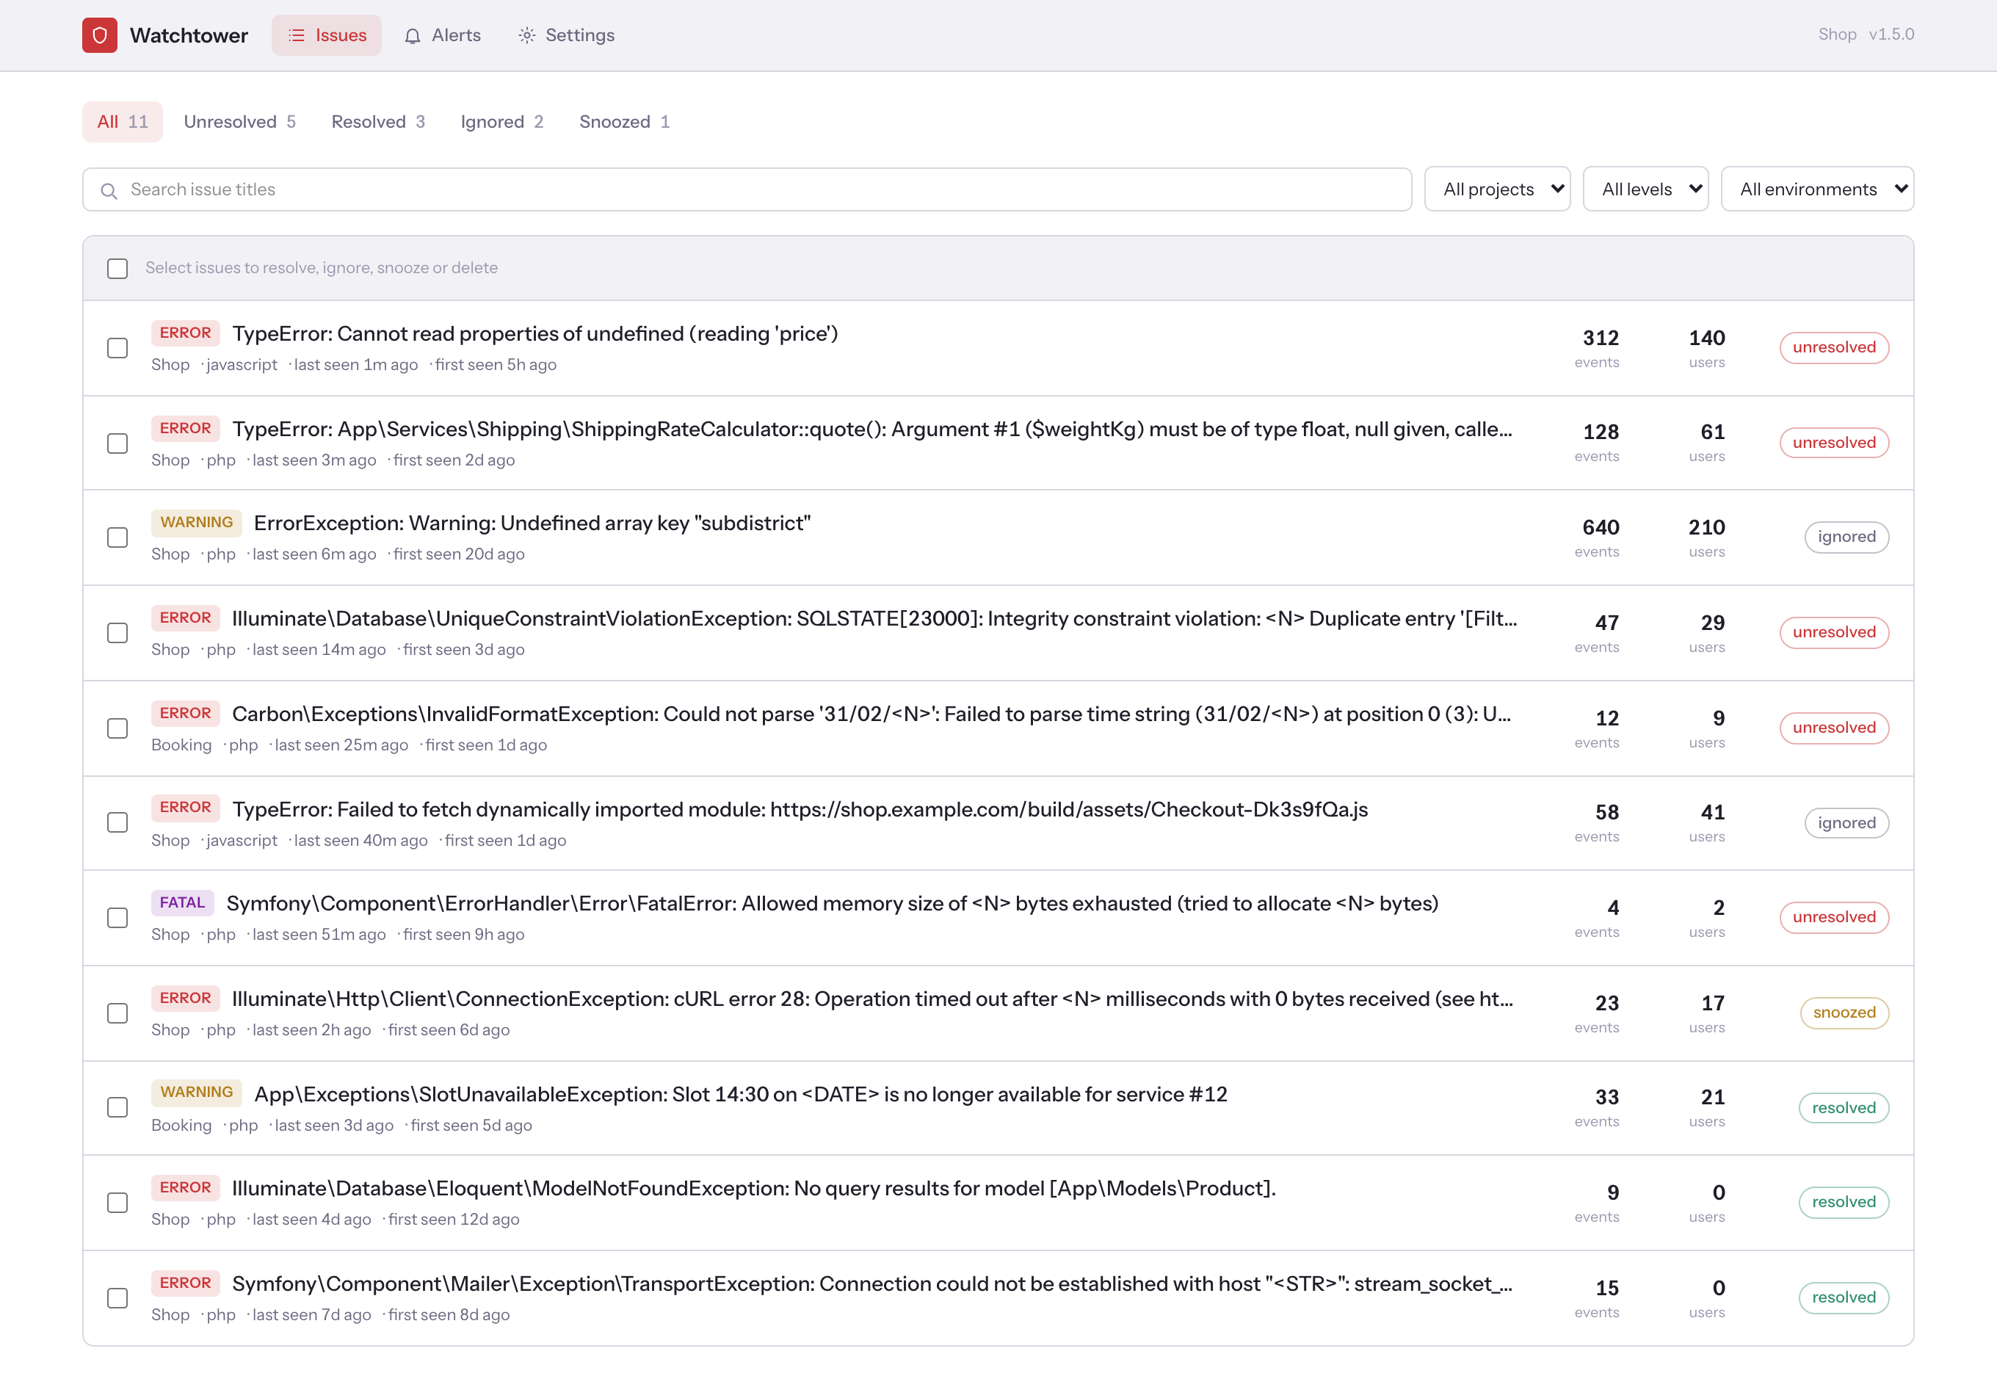Click ignored badge on subdistrict warning row
Viewport: 1997px width, 1376px height.
tap(1846, 537)
